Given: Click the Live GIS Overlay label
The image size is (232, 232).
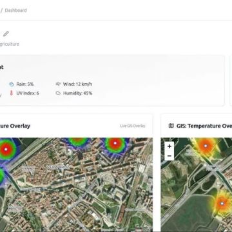Looking at the screenshot, I should tap(133, 126).
